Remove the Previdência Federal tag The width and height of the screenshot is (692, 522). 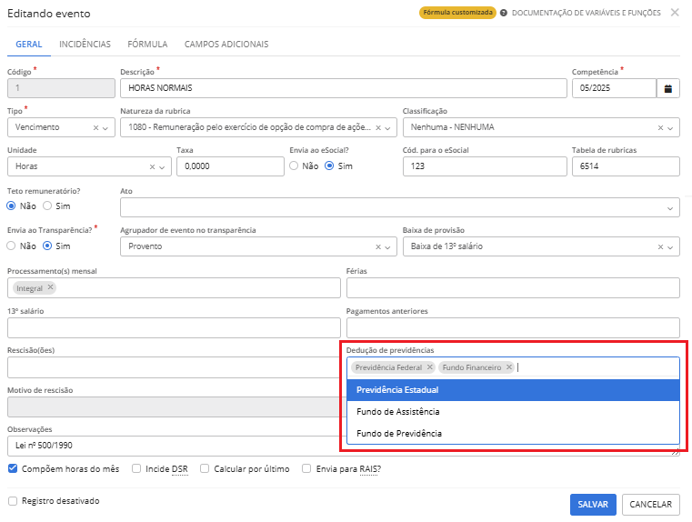(430, 367)
